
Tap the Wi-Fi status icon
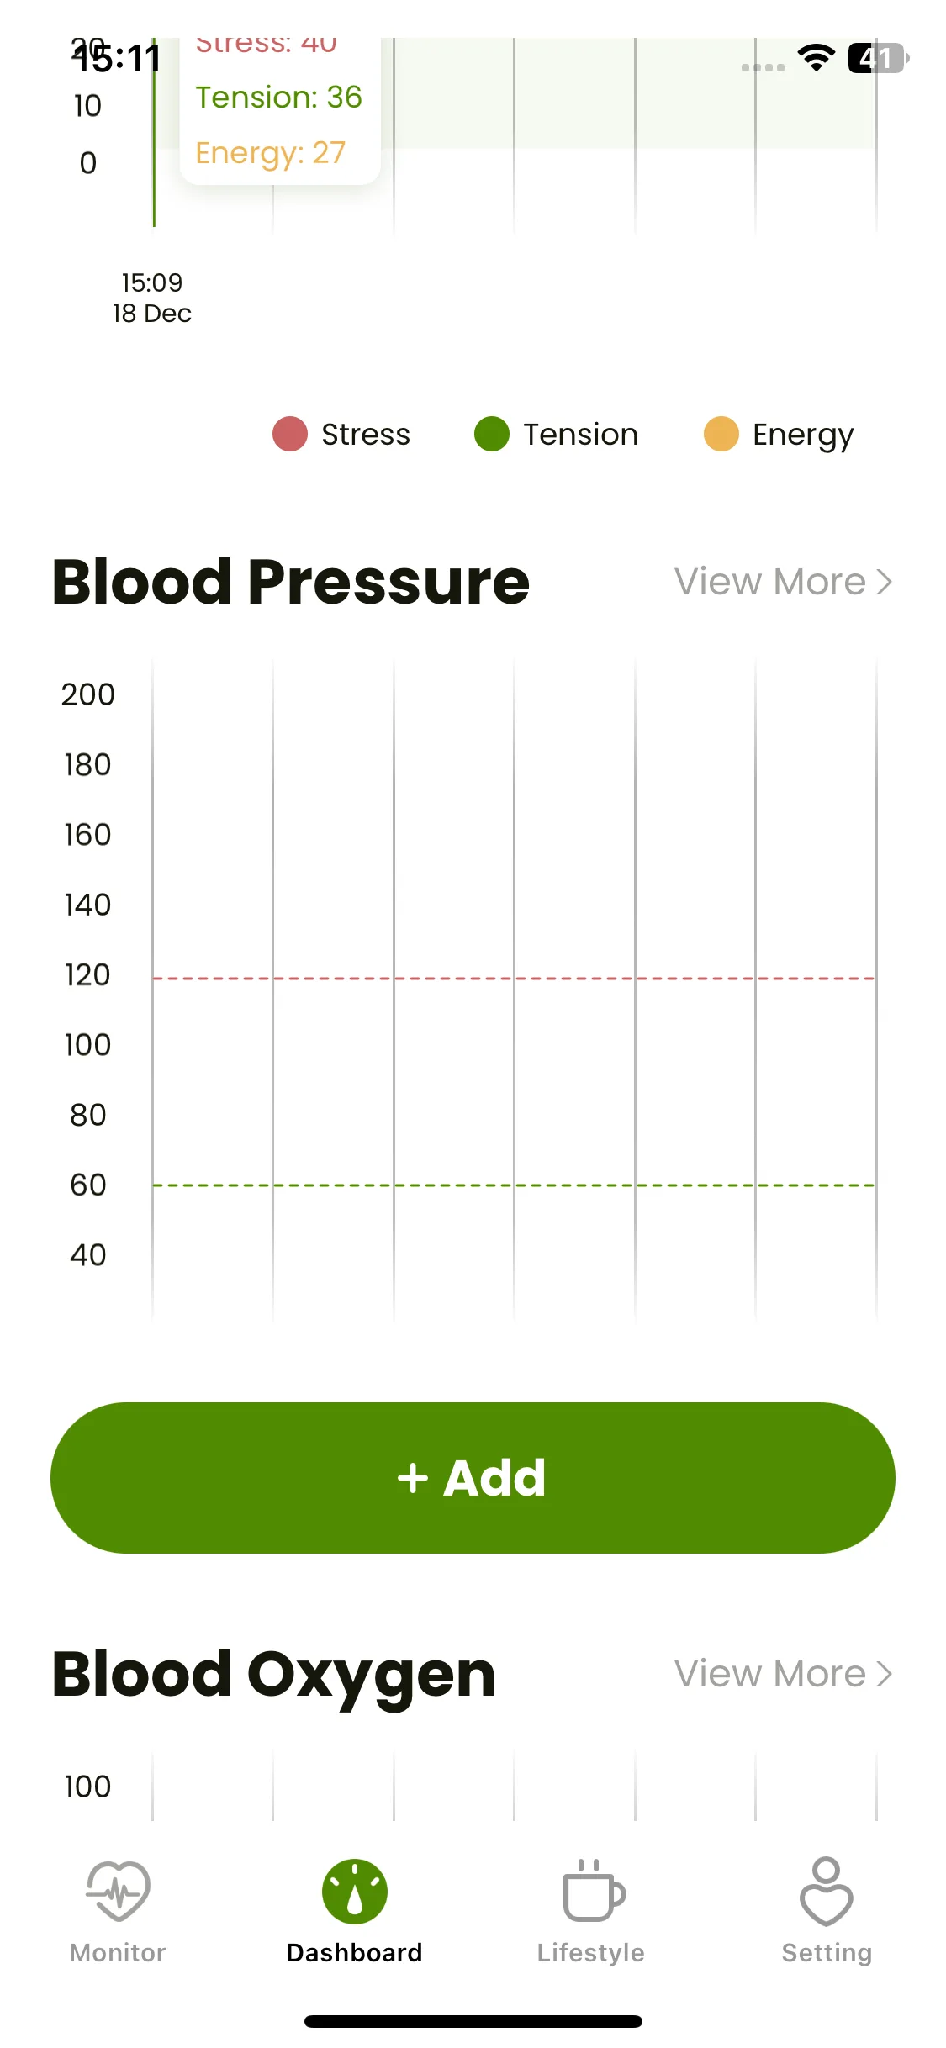point(816,58)
